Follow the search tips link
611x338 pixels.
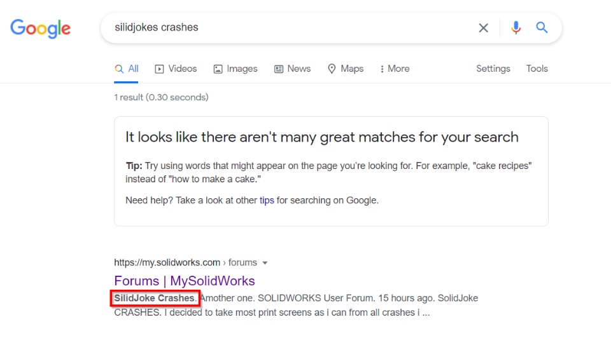[267, 200]
